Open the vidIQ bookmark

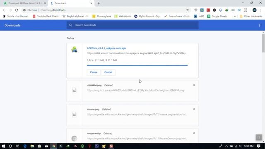click(x=199, y=16)
